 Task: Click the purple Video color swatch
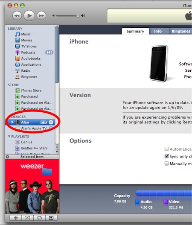click(x=166, y=202)
